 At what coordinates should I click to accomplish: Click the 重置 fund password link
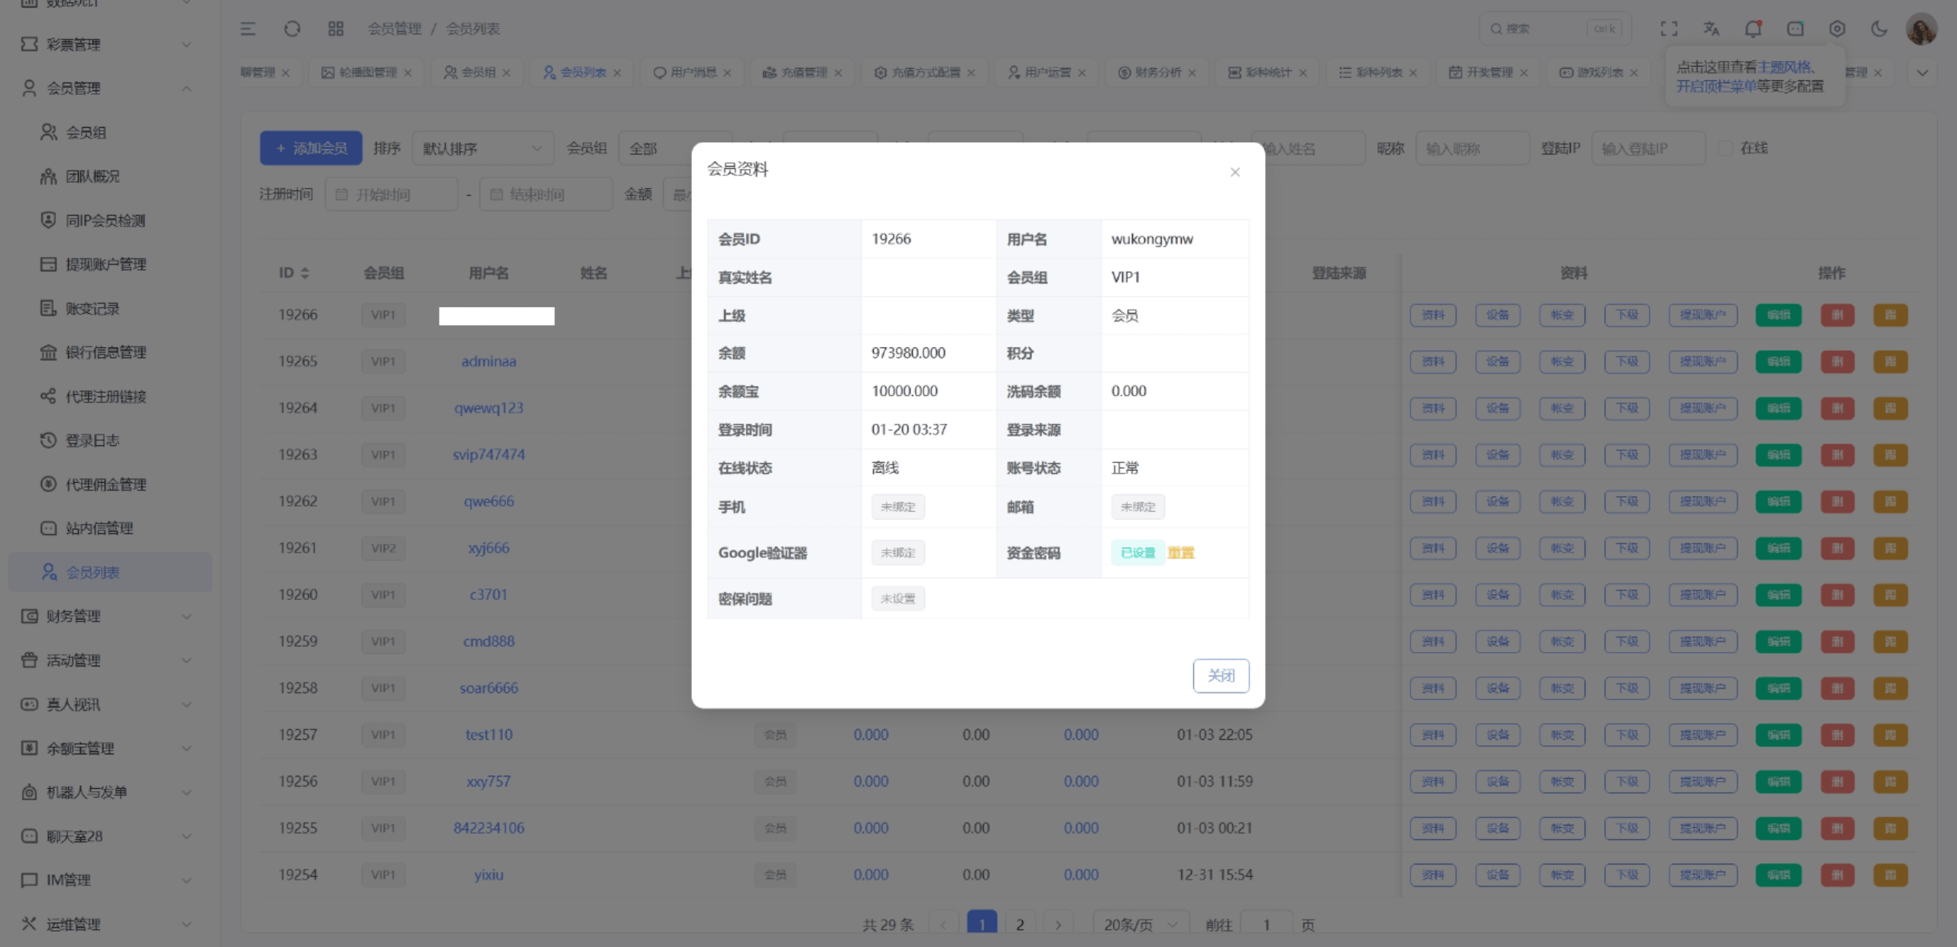1180,553
